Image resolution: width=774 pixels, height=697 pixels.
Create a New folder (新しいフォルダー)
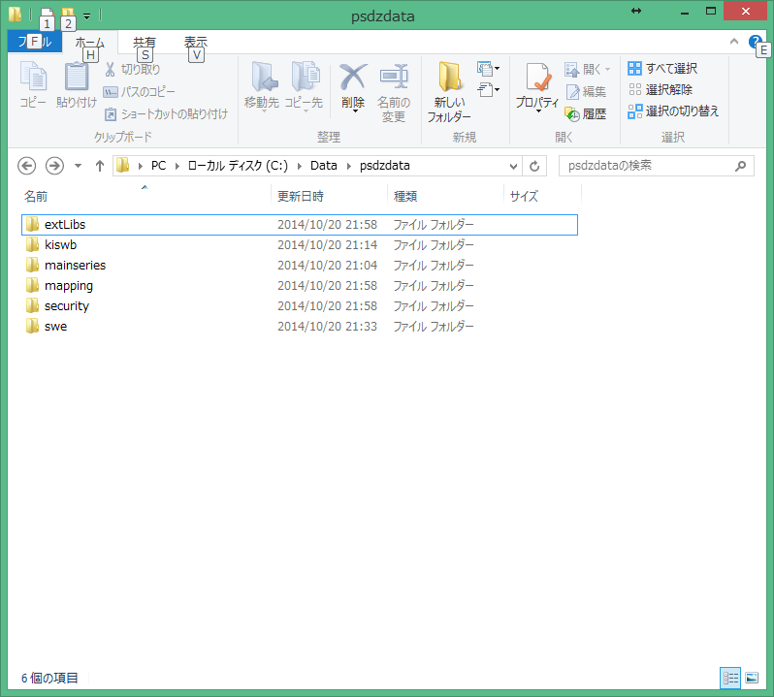(x=449, y=91)
